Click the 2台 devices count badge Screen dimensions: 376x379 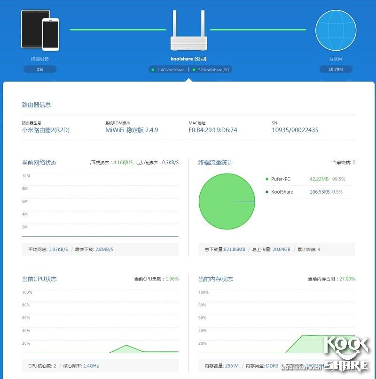coord(40,69)
